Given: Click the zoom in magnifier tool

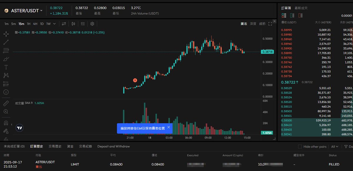Looking at the screenshot, I should pos(6,112).
